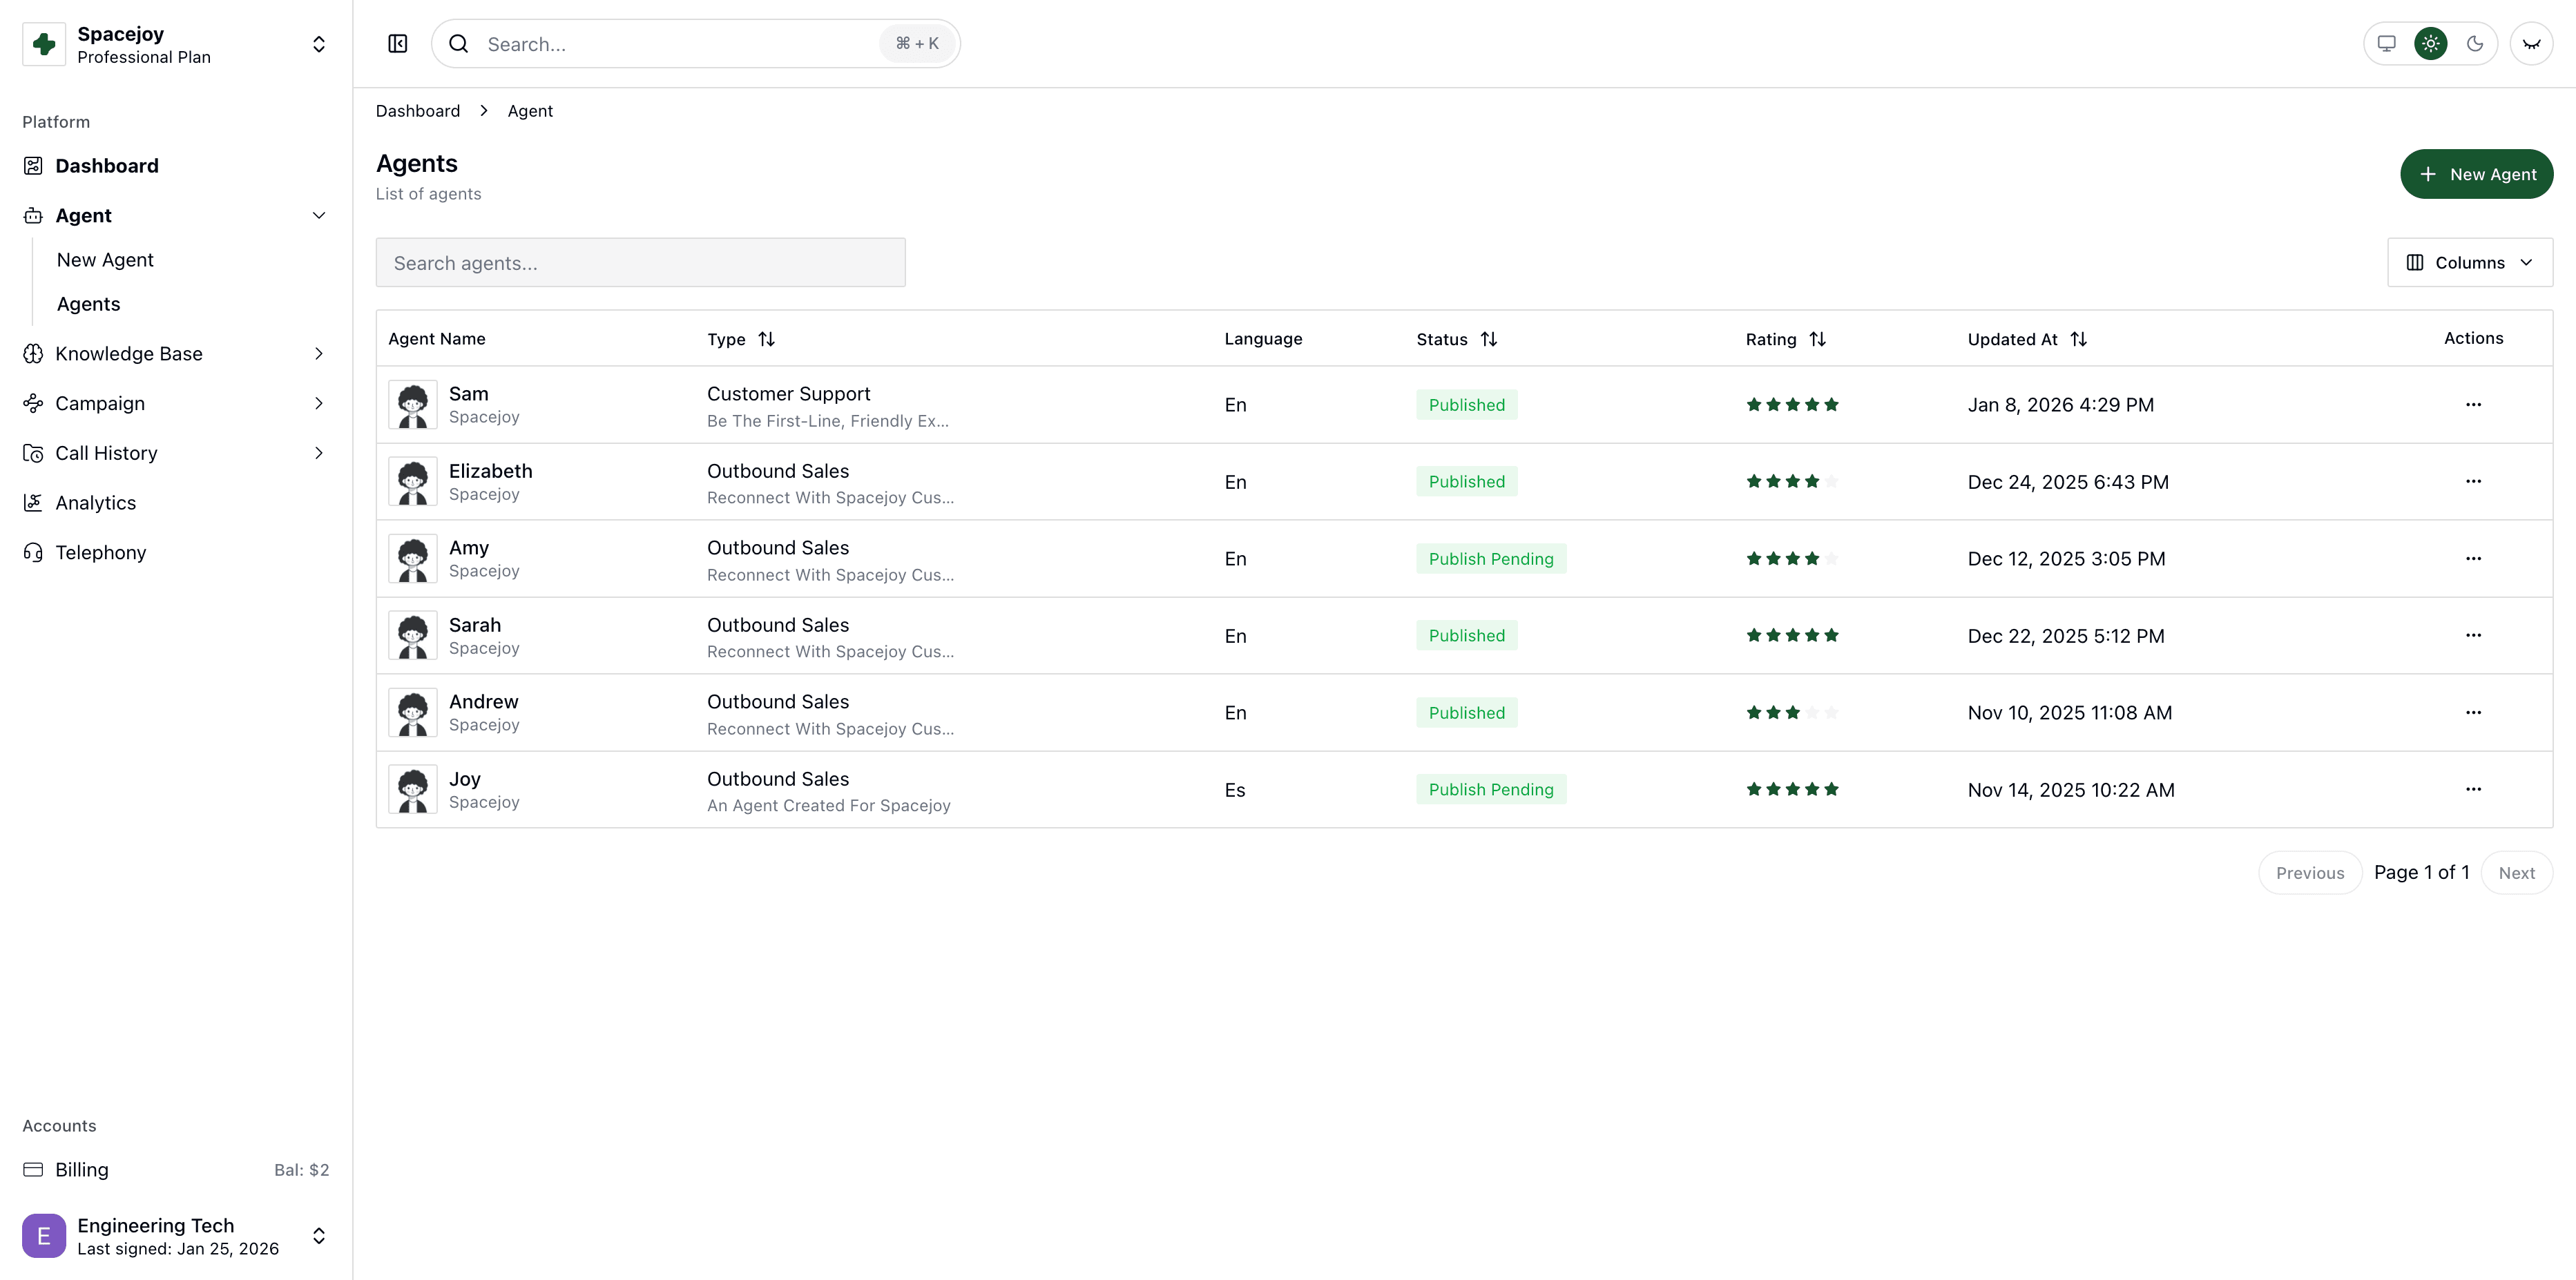Open the Columns dropdown
2576x1280 pixels.
pos(2469,263)
